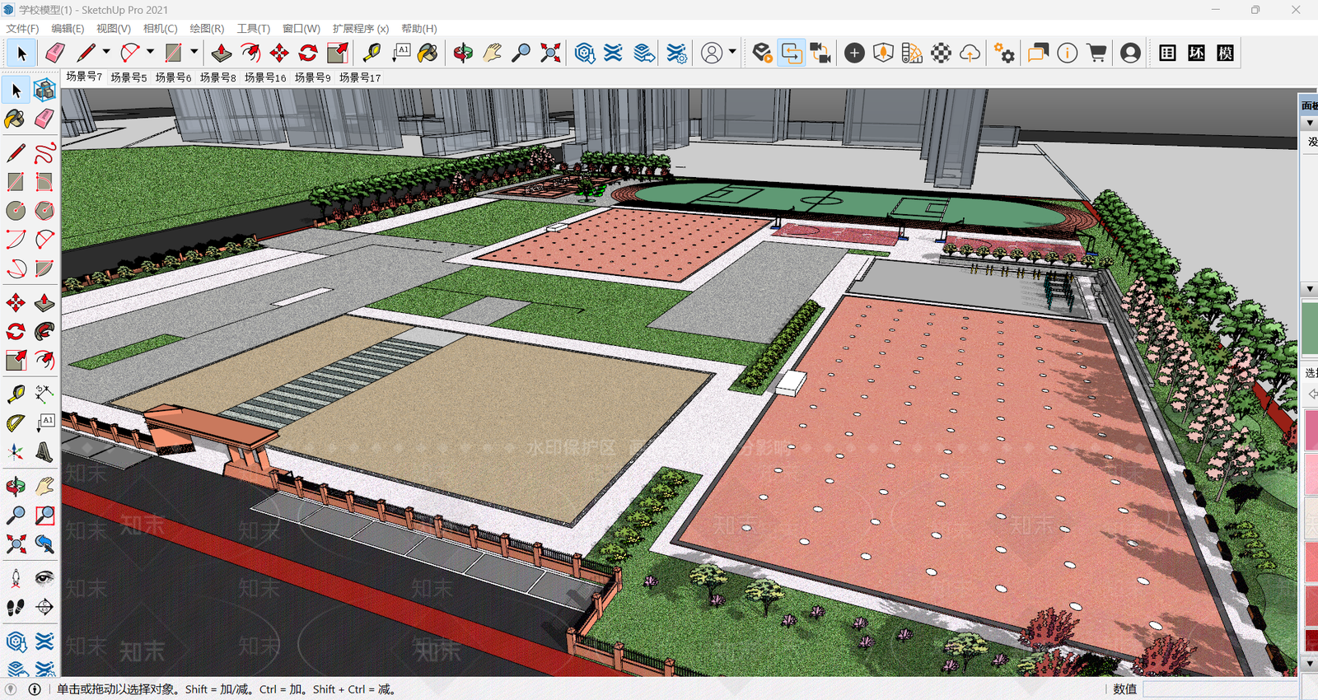The height and width of the screenshot is (700, 1318).
Task: Open the Rectangle tool dropdown arrow
Action: (x=194, y=52)
